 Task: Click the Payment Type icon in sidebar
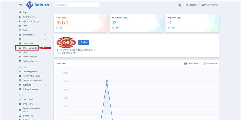click(20, 57)
